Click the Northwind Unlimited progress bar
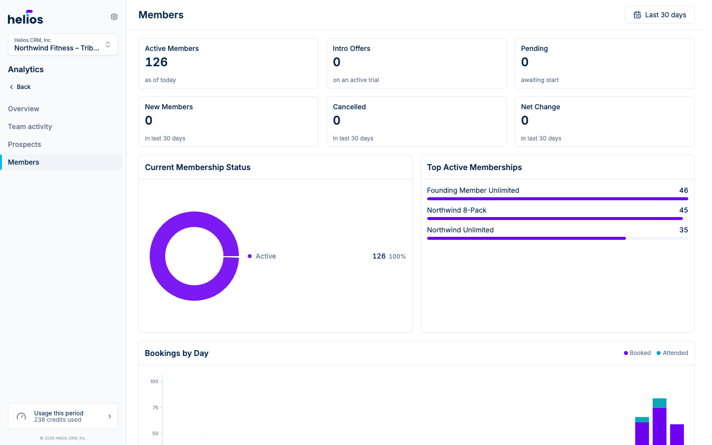Image resolution: width=712 pixels, height=445 pixels. [557, 238]
